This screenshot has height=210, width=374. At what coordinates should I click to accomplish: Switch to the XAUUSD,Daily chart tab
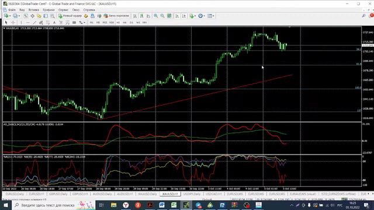tap(147, 194)
